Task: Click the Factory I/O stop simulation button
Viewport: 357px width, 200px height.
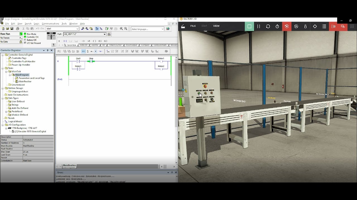Action: point(249,26)
